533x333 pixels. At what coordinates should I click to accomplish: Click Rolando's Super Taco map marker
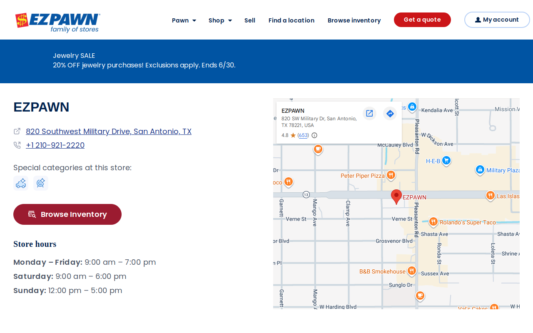point(433,222)
